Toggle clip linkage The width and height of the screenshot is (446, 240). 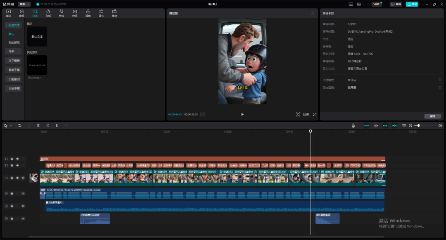click(385, 126)
